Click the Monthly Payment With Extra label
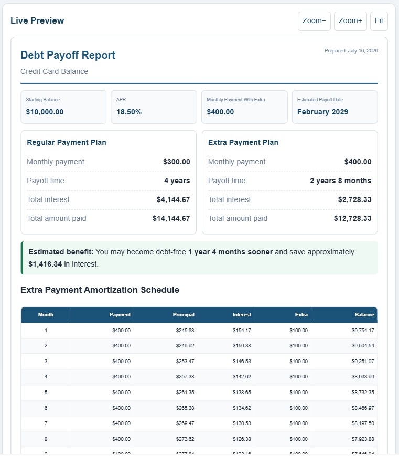This screenshot has height=456, width=399. pos(236,100)
